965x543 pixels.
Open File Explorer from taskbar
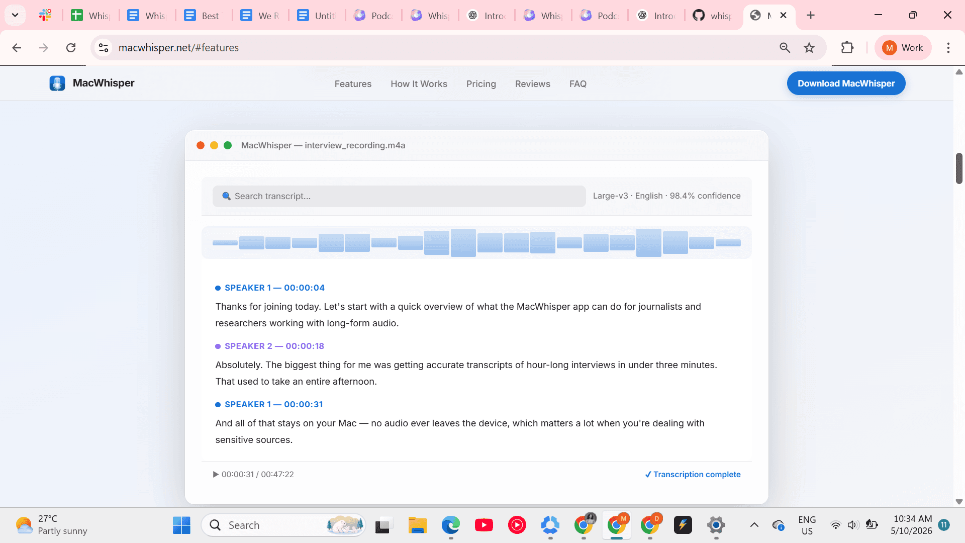[x=417, y=525]
